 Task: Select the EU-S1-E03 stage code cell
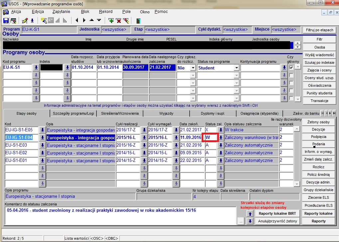21,145
